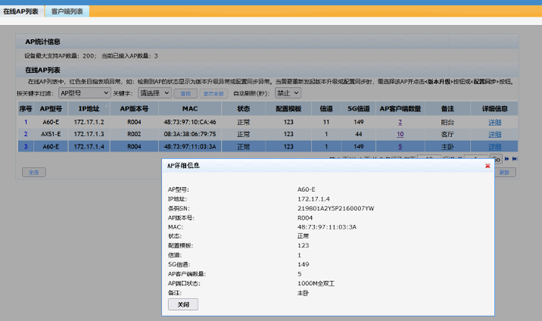Click serial number 219801A2Y5P2160007YW in dialog
This screenshot has width=542, height=321.
tap(336, 208)
